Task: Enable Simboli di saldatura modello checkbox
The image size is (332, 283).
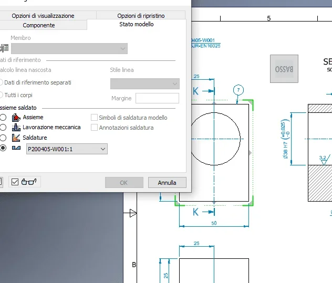Action: [x=94, y=117]
